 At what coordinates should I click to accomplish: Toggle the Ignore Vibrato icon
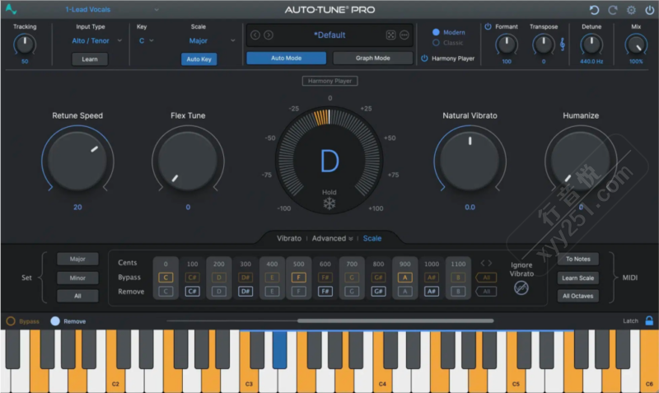pyautogui.click(x=521, y=288)
